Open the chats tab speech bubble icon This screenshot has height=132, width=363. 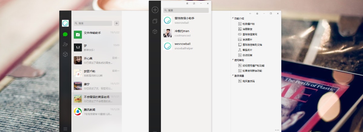coord(65,34)
